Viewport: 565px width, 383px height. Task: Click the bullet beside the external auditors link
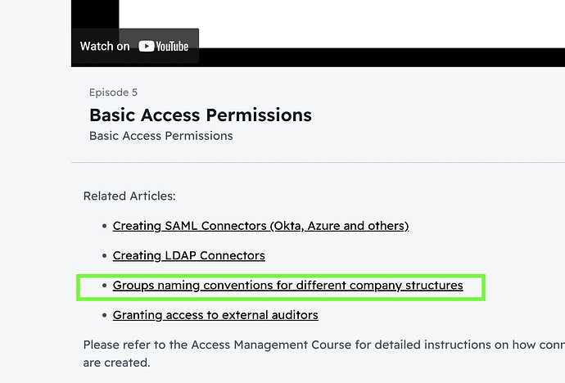click(x=105, y=315)
